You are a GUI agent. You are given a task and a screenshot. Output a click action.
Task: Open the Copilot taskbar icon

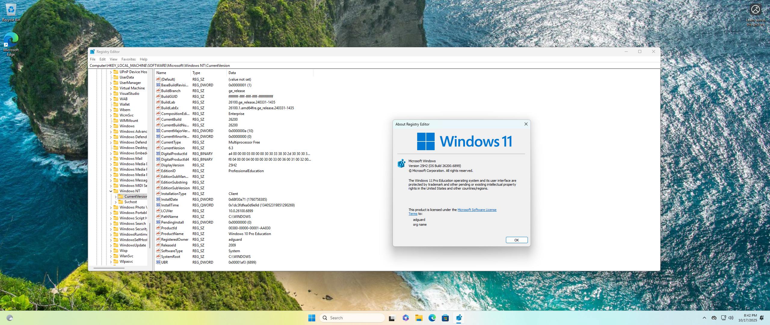tap(405, 318)
